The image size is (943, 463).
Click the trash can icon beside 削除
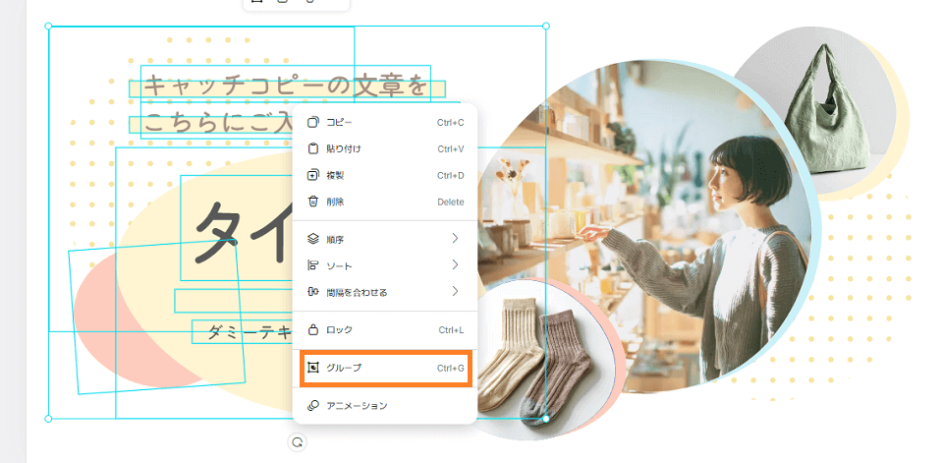(313, 202)
